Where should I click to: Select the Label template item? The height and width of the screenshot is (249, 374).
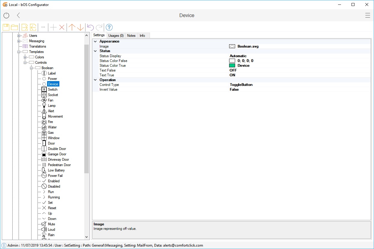[x=52, y=73]
